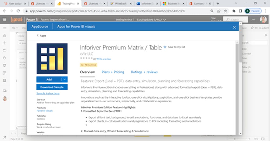Click dialog scrollbar down arrow
This screenshot has height=141, width=270.
point(241,133)
